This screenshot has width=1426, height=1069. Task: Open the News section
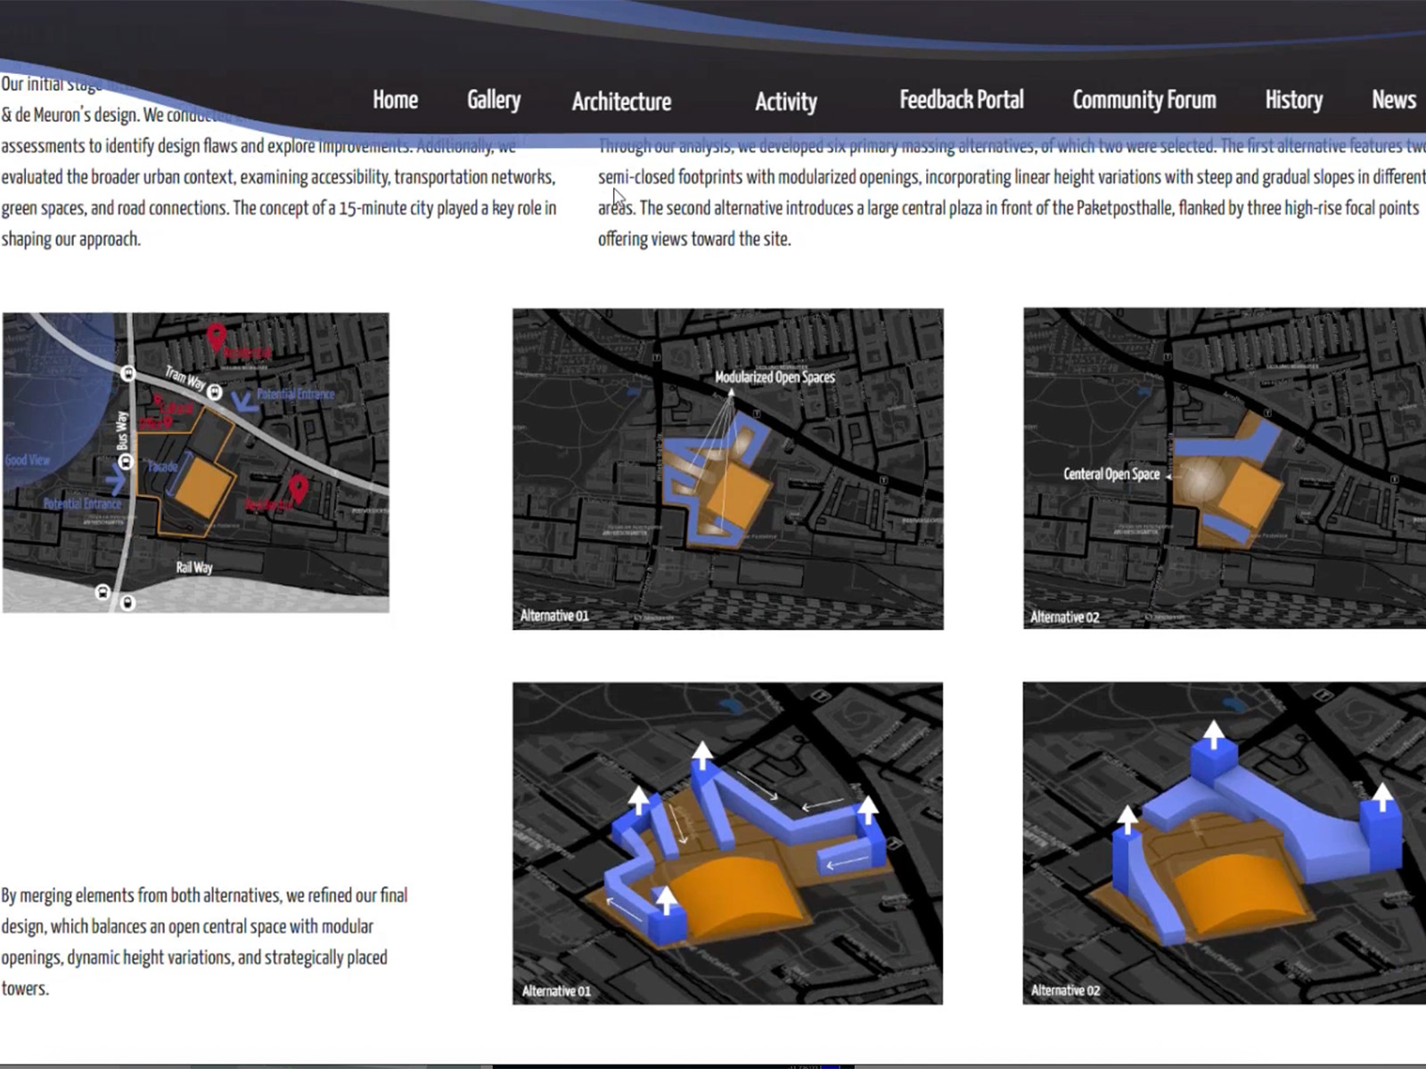[1393, 100]
